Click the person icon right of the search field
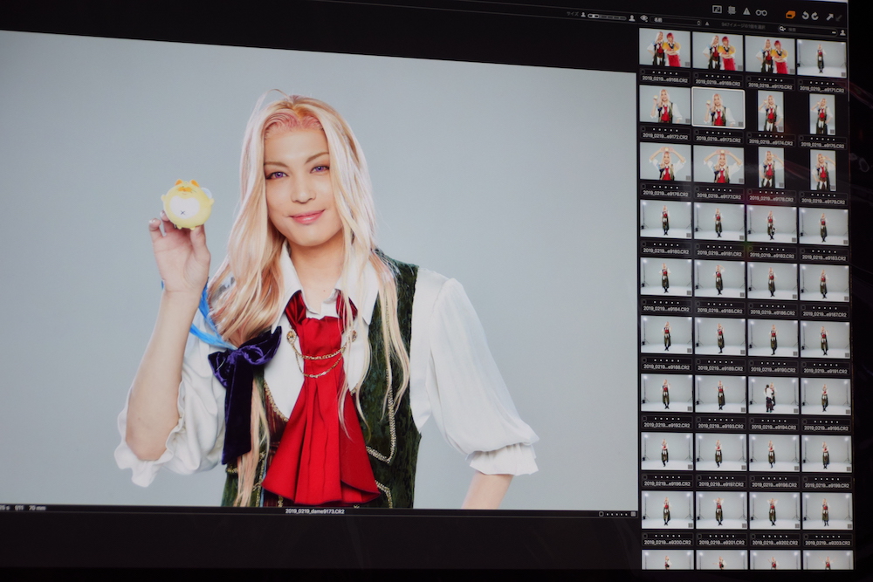873x582 pixels. click(842, 33)
